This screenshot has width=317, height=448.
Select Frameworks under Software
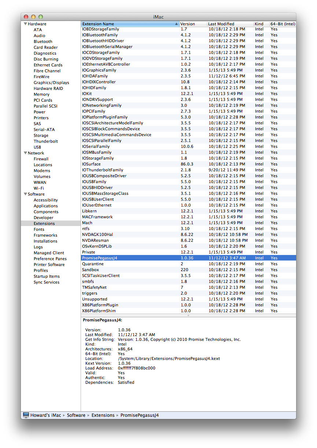click(x=45, y=235)
